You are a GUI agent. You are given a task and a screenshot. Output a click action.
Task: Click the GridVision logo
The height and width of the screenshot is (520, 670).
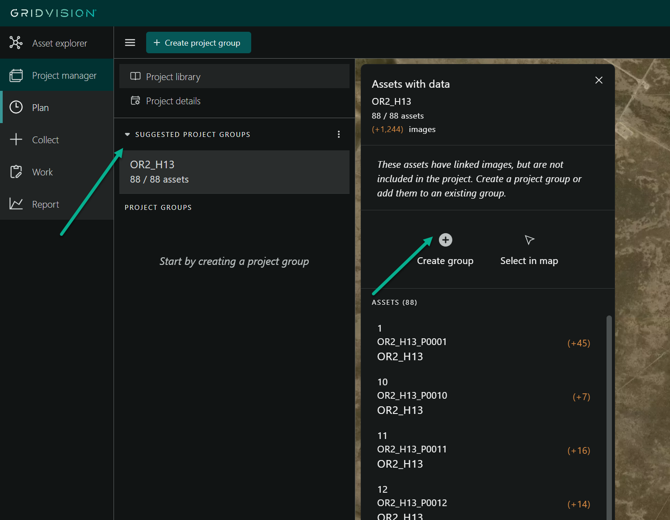54,13
